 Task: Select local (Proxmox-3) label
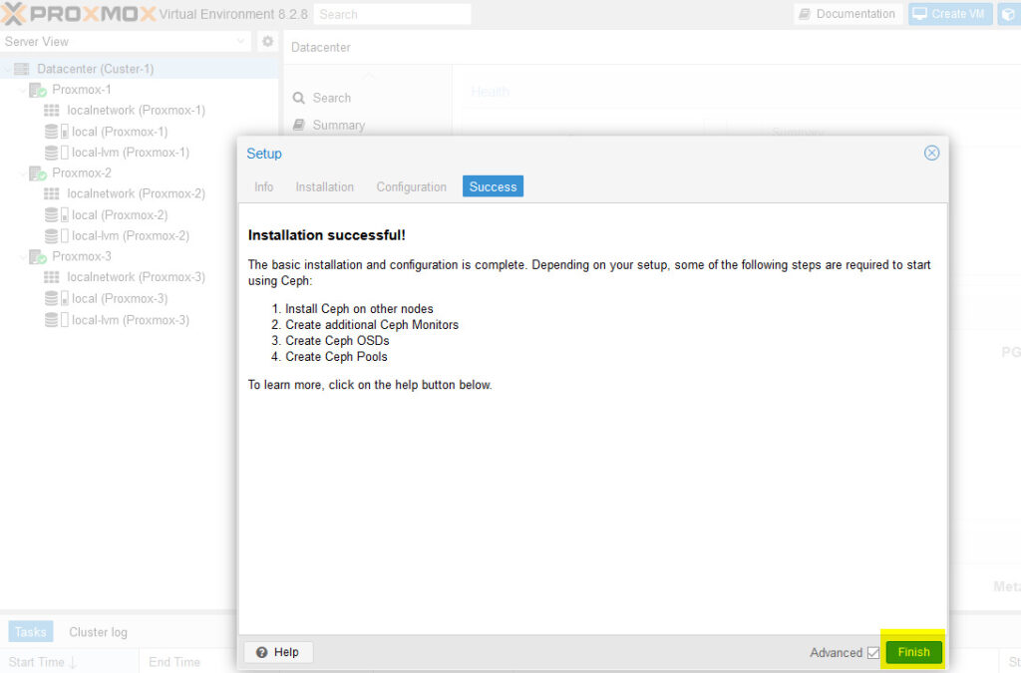pyautogui.click(x=120, y=298)
